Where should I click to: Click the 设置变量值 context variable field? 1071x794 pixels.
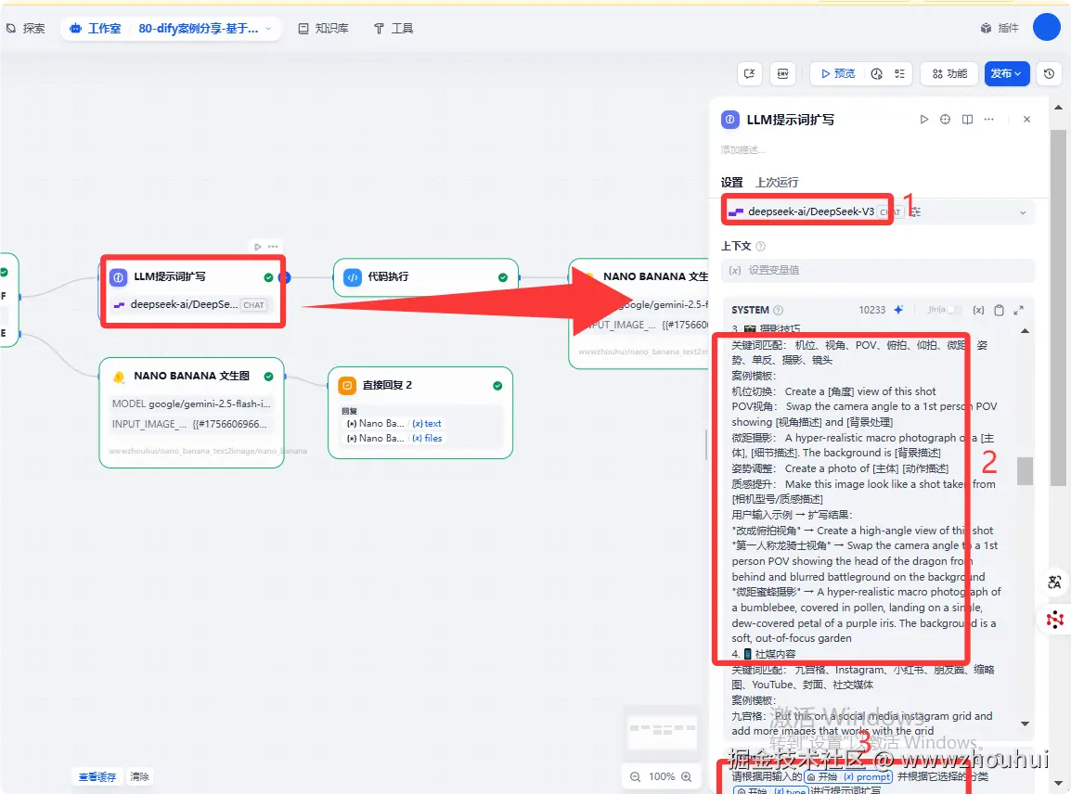point(878,270)
